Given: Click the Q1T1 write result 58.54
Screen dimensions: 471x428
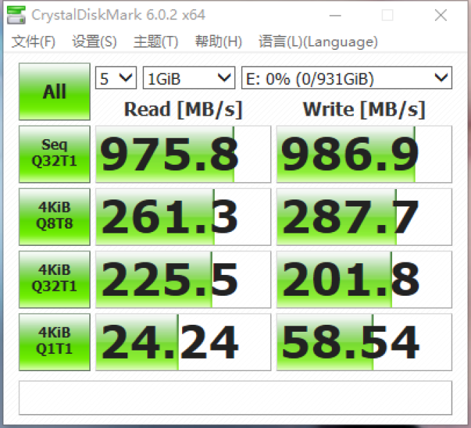Looking at the screenshot, I should tap(364, 342).
